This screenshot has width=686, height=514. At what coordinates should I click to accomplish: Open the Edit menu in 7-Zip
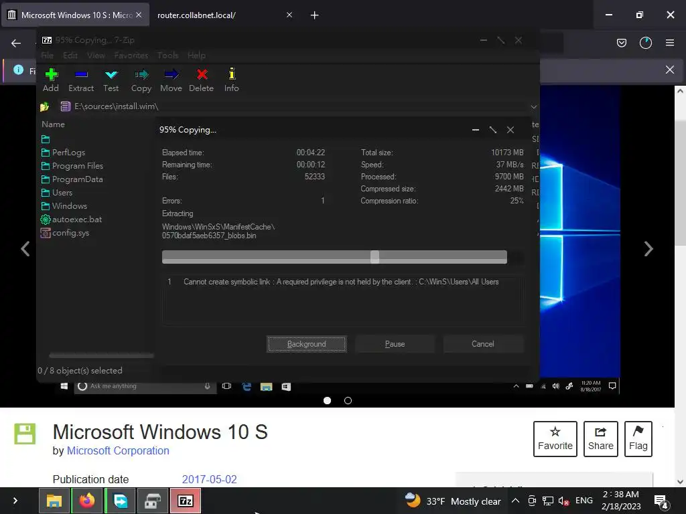pos(70,55)
